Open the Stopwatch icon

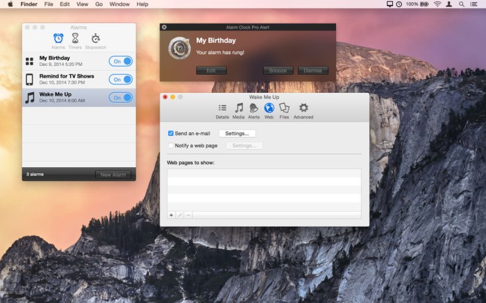tap(95, 39)
